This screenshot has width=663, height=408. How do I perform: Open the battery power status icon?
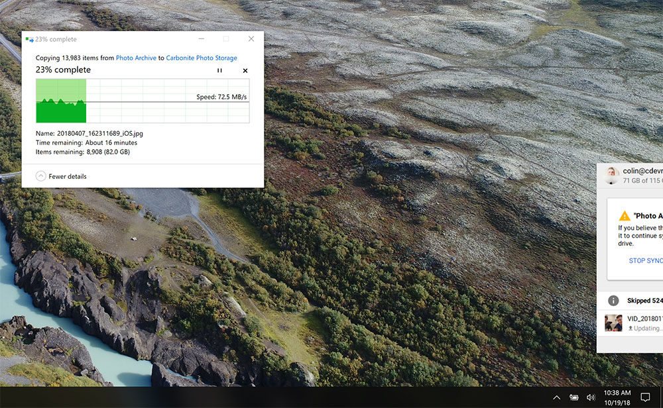pos(574,397)
